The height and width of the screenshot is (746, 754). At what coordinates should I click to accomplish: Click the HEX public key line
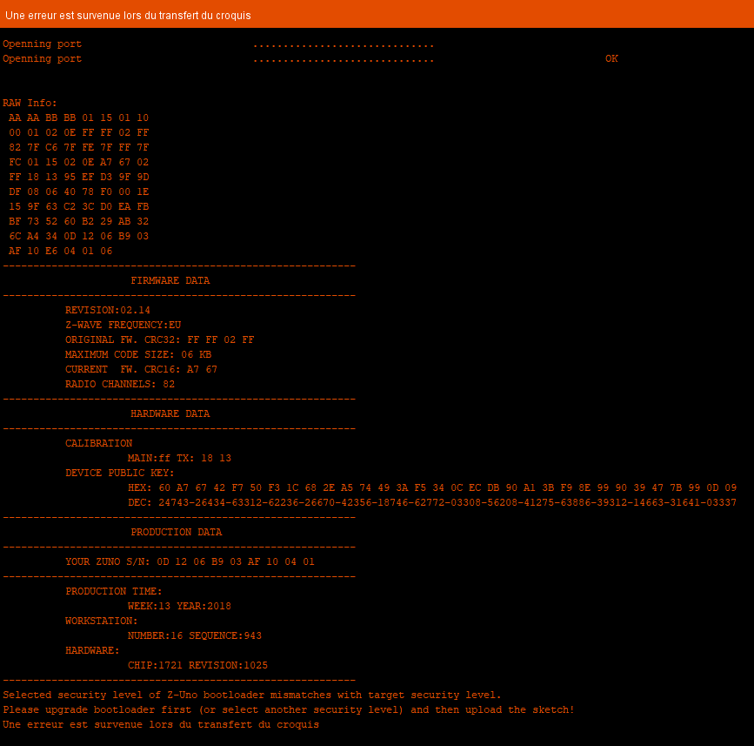[431, 488]
